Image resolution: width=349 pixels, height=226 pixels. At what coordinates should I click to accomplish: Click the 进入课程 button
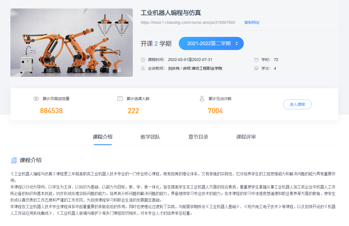click(x=297, y=104)
